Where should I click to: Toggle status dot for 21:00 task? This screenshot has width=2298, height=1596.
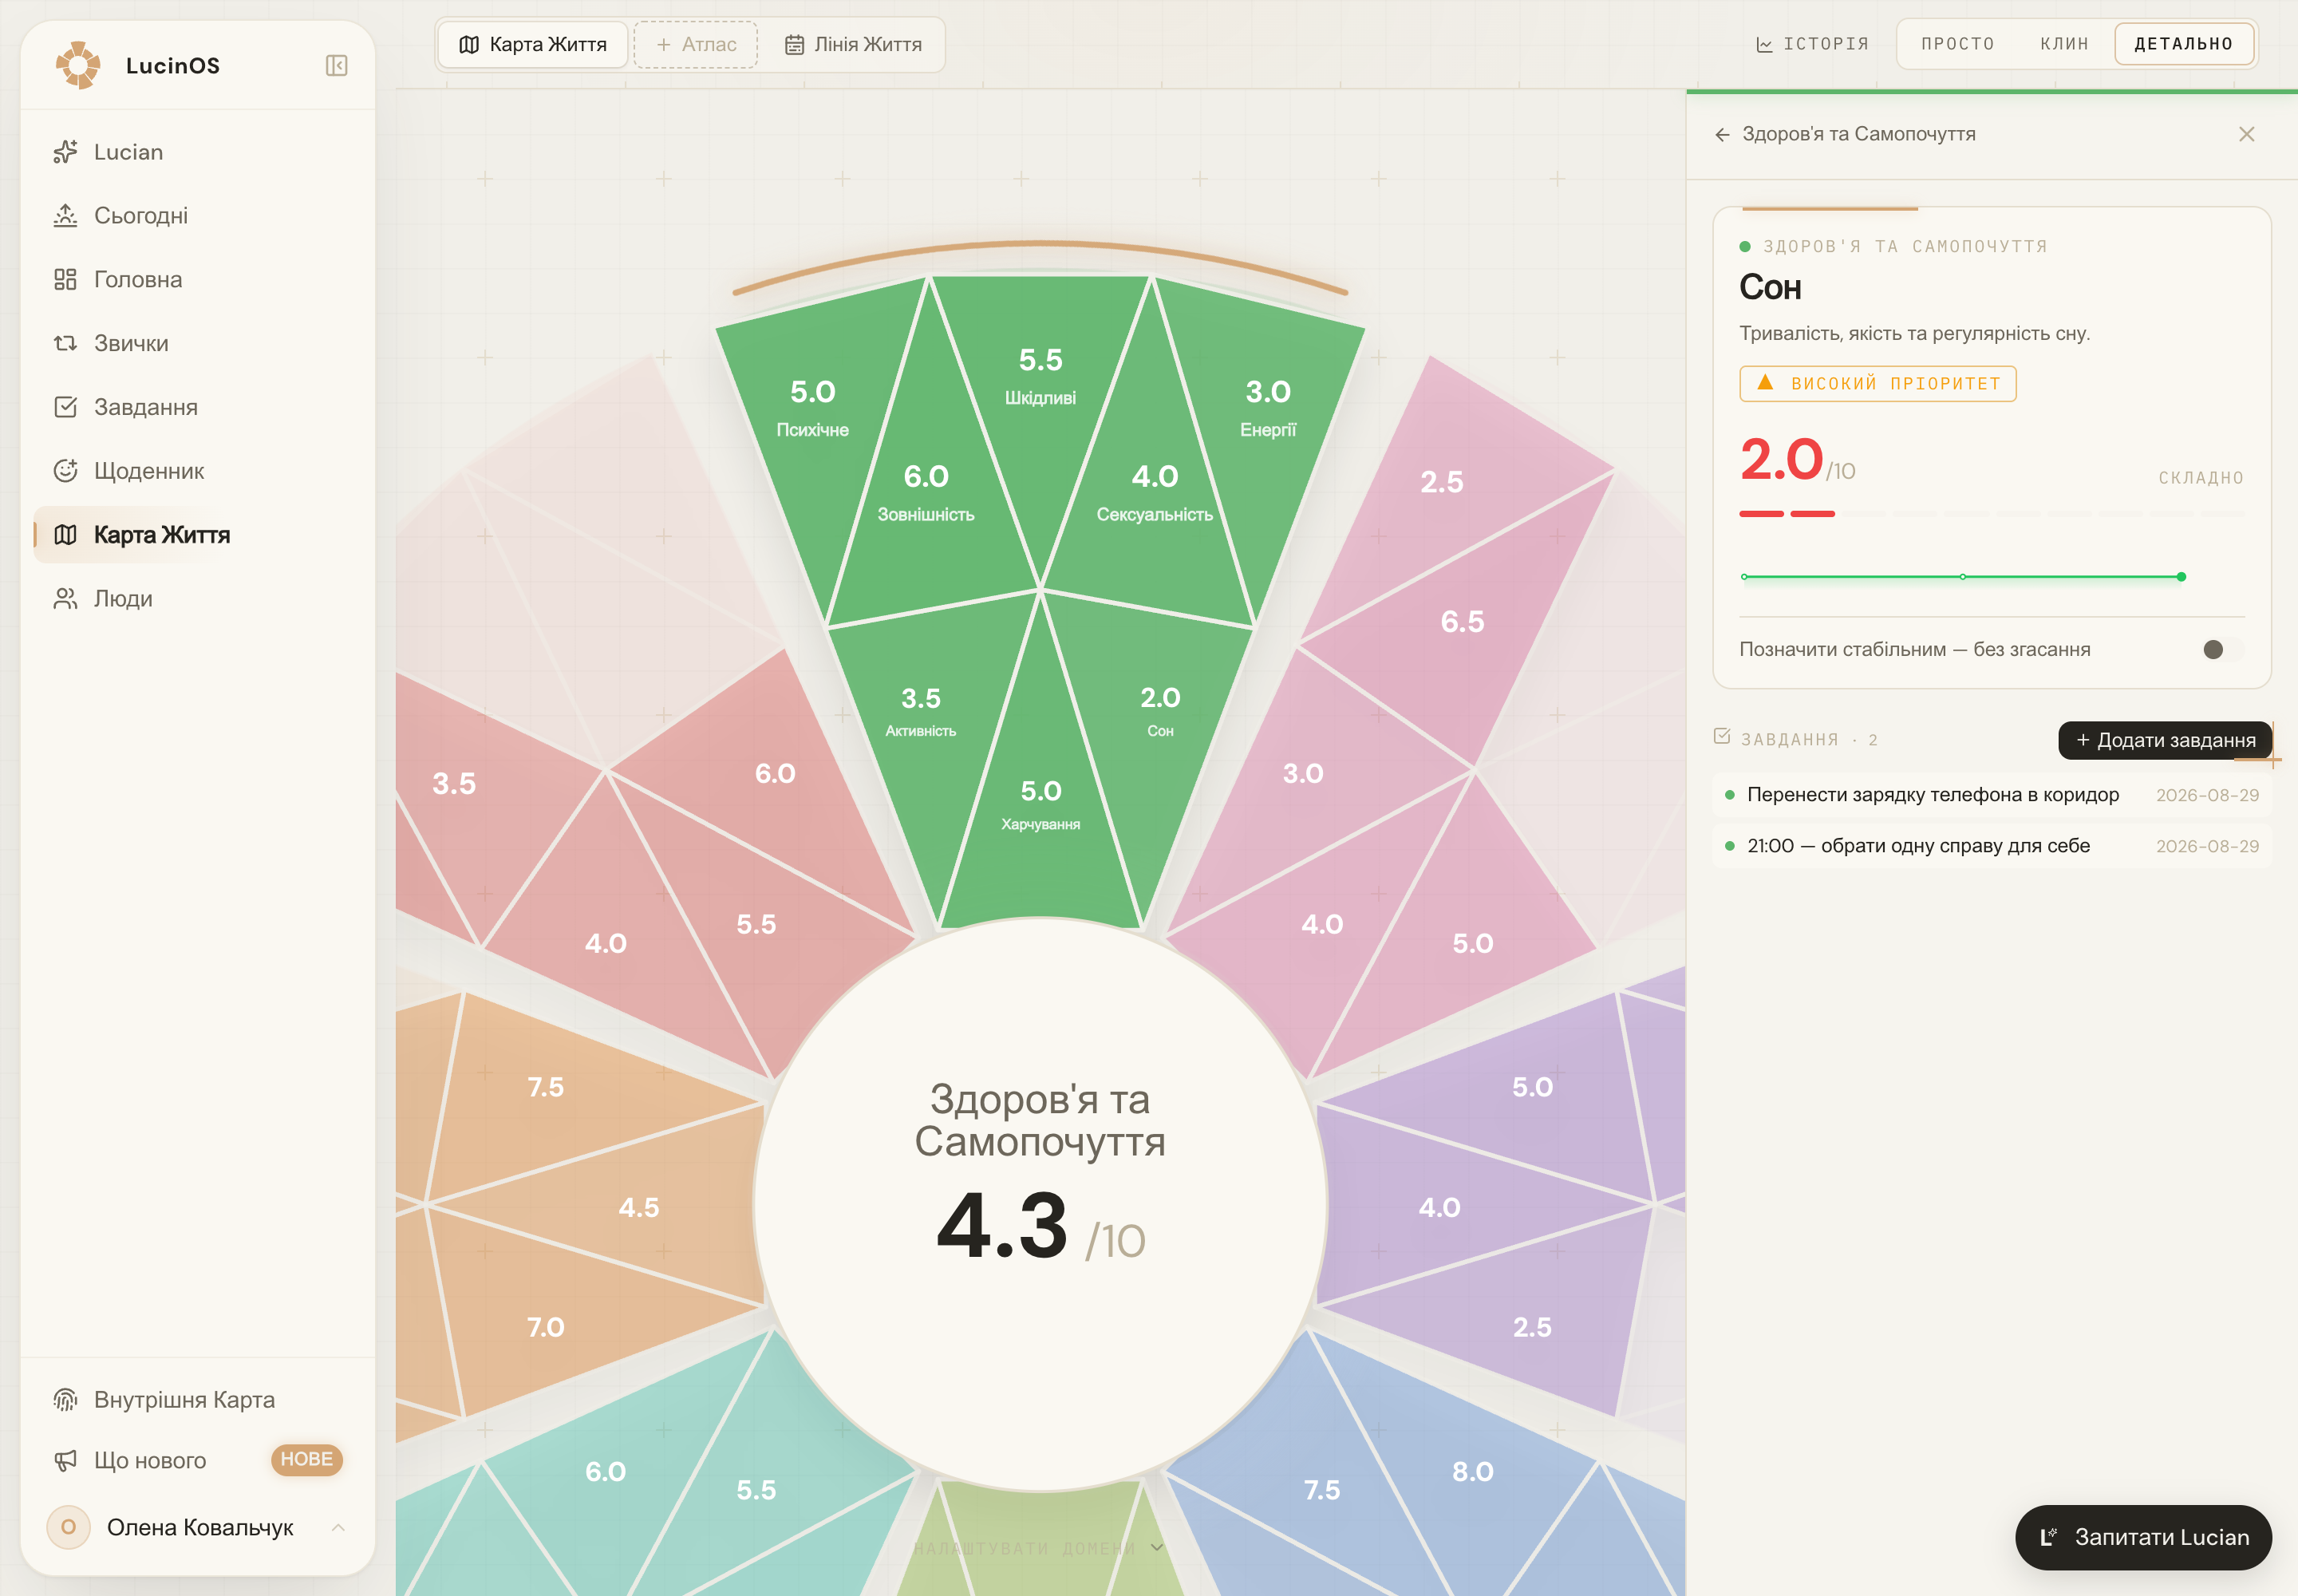pyautogui.click(x=1729, y=846)
